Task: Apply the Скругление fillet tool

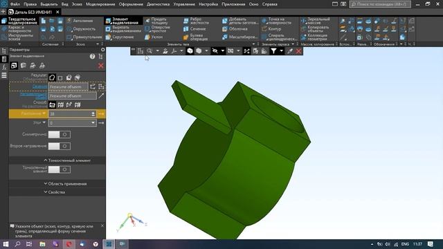Action: (x=120, y=37)
